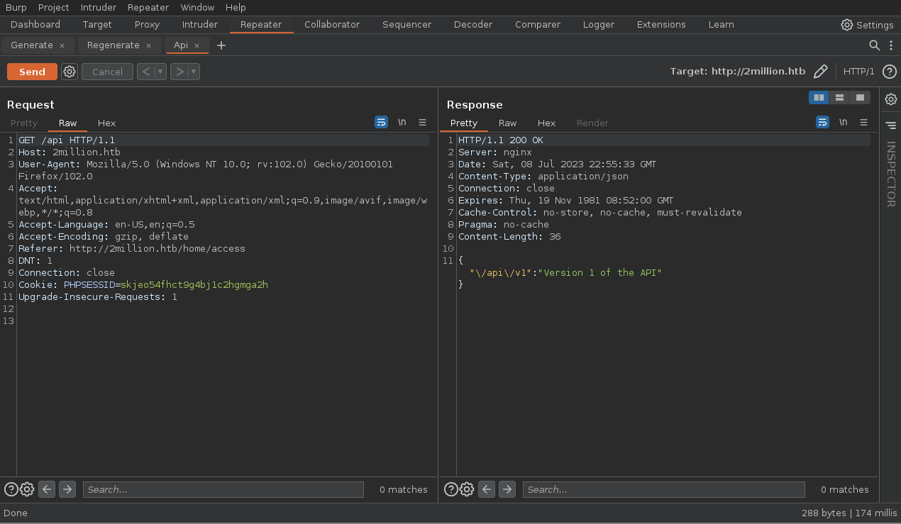Go to next match in Response search
This screenshot has width=901, height=524.
coord(507,489)
